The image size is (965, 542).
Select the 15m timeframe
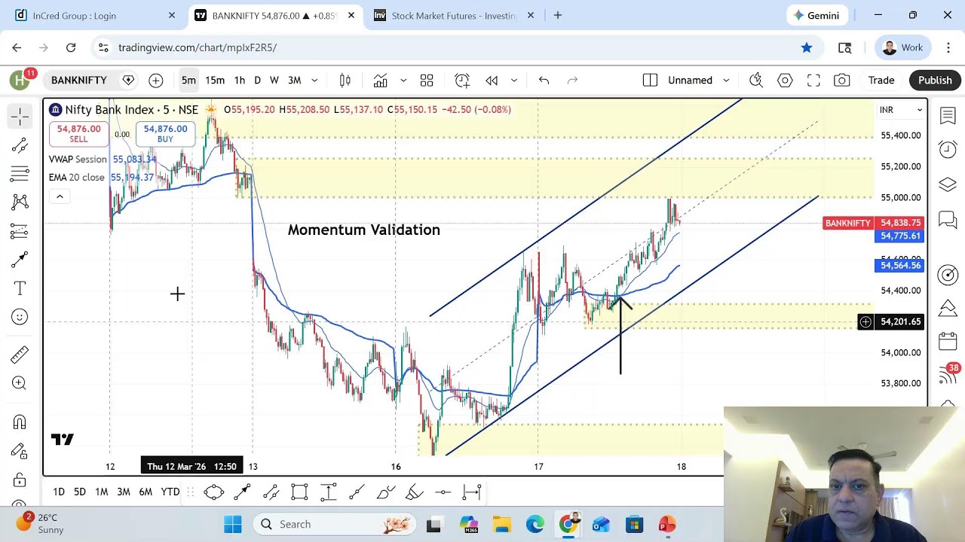[215, 81]
